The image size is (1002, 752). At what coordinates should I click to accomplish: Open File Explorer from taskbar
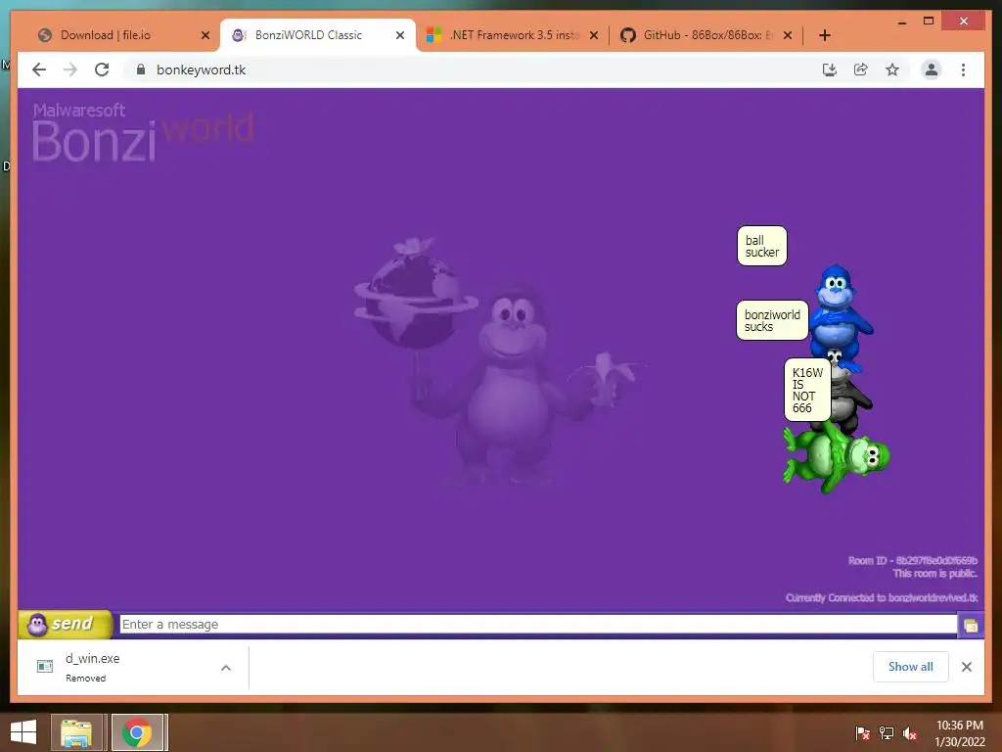point(76,732)
